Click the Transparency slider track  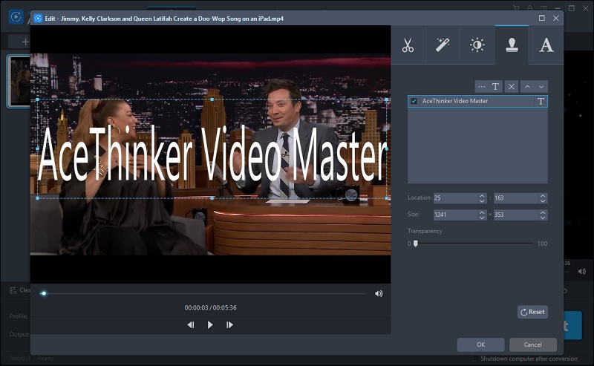pos(474,244)
